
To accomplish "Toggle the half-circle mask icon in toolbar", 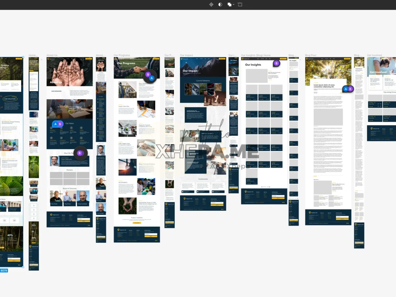I will pyautogui.click(x=220, y=5).
